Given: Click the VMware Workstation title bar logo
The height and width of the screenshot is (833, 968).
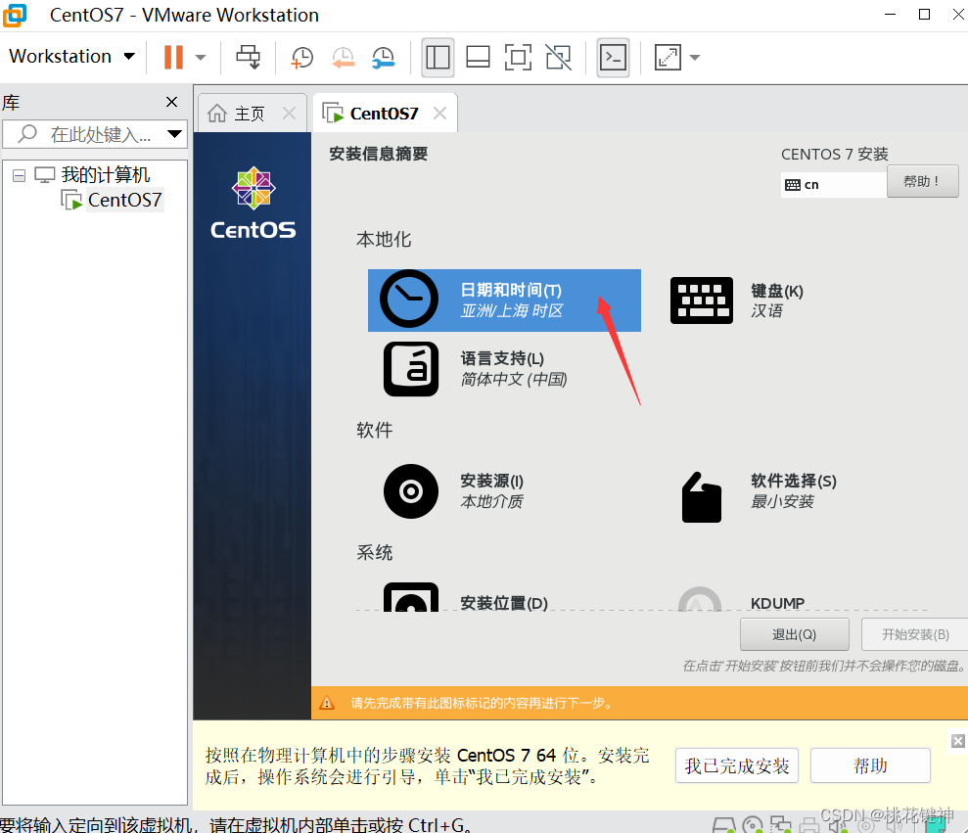Looking at the screenshot, I should tap(15, 15).
